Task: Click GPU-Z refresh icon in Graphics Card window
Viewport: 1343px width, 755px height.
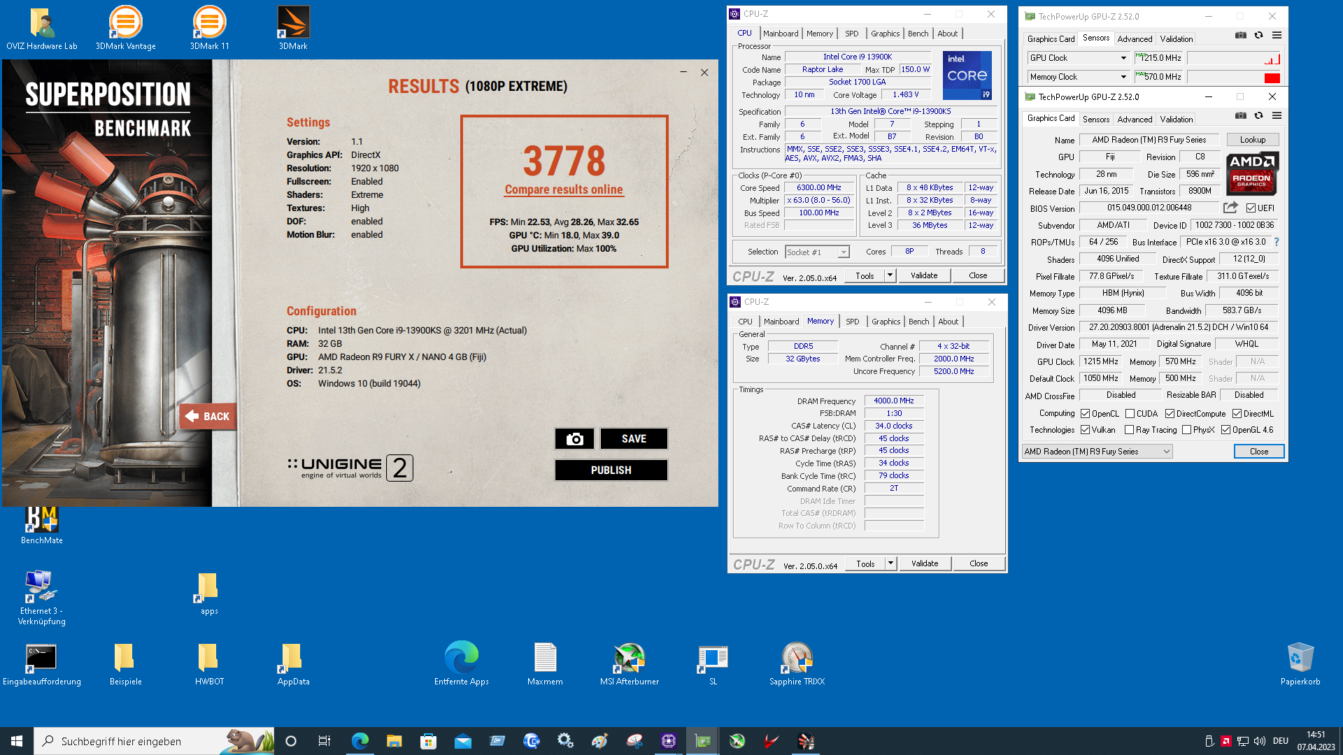Action: (1258, 116)
